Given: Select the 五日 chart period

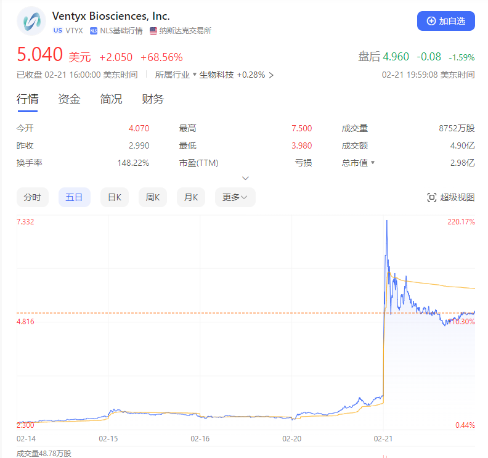Looking at the screenshot, I should click(x=74, y=197).
